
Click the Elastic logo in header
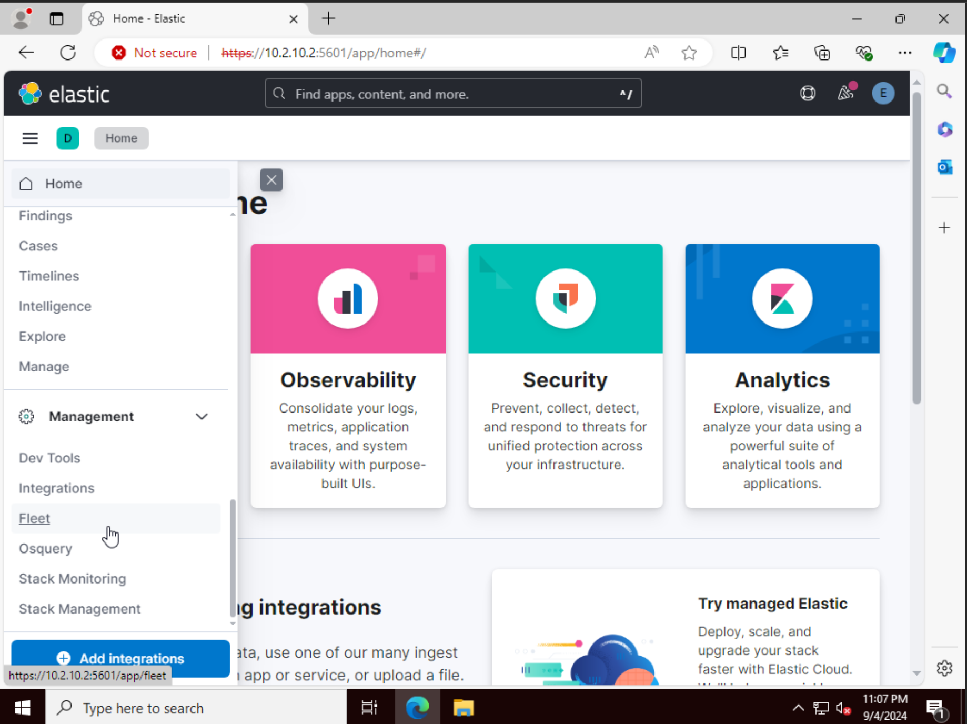pyautogui.click(x=64, y=94)
